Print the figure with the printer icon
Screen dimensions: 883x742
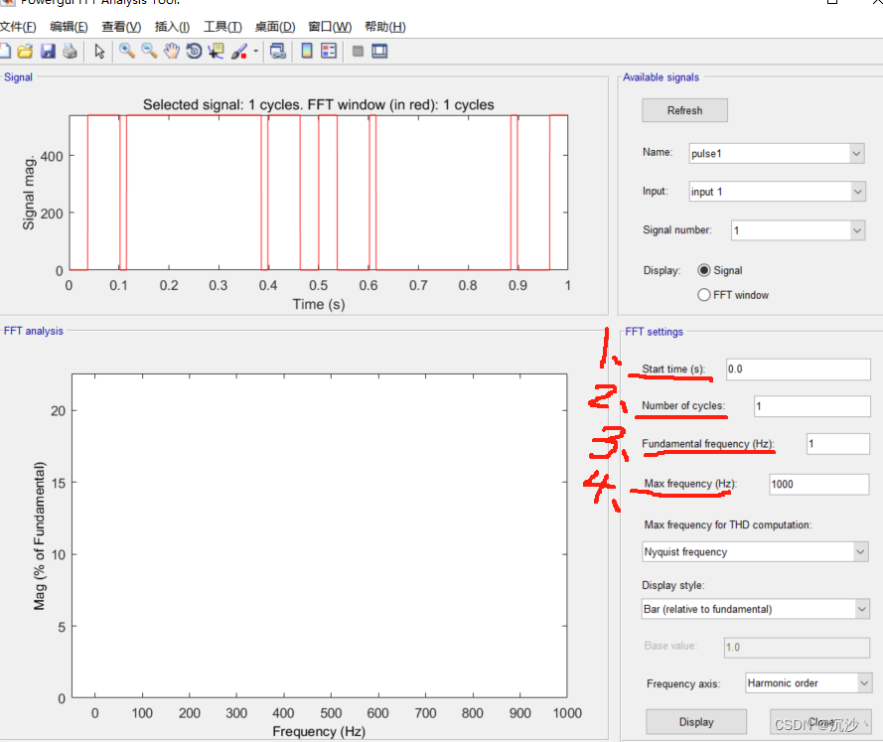pyautogui.click(x=70, y=52)
